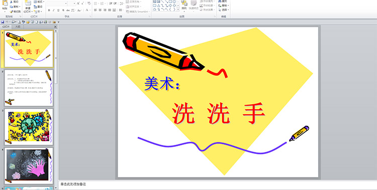Click the Replace button in editing group
This screenshot has height=190, width=377.
coord(224,6)
